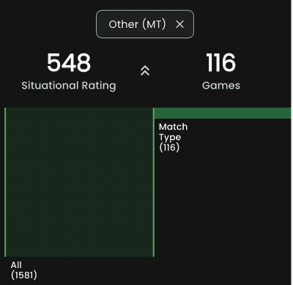Screen dimensions: 293x285
Task: Click the word Match in treemap label
Action: point(173,127)
